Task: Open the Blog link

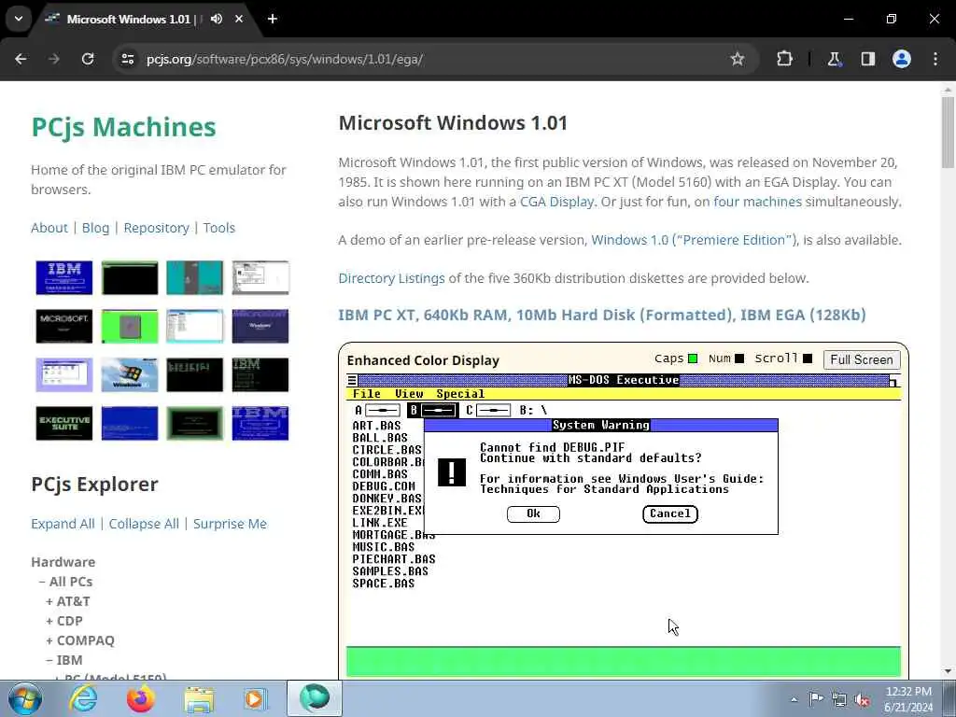Action: pos(96,228)
